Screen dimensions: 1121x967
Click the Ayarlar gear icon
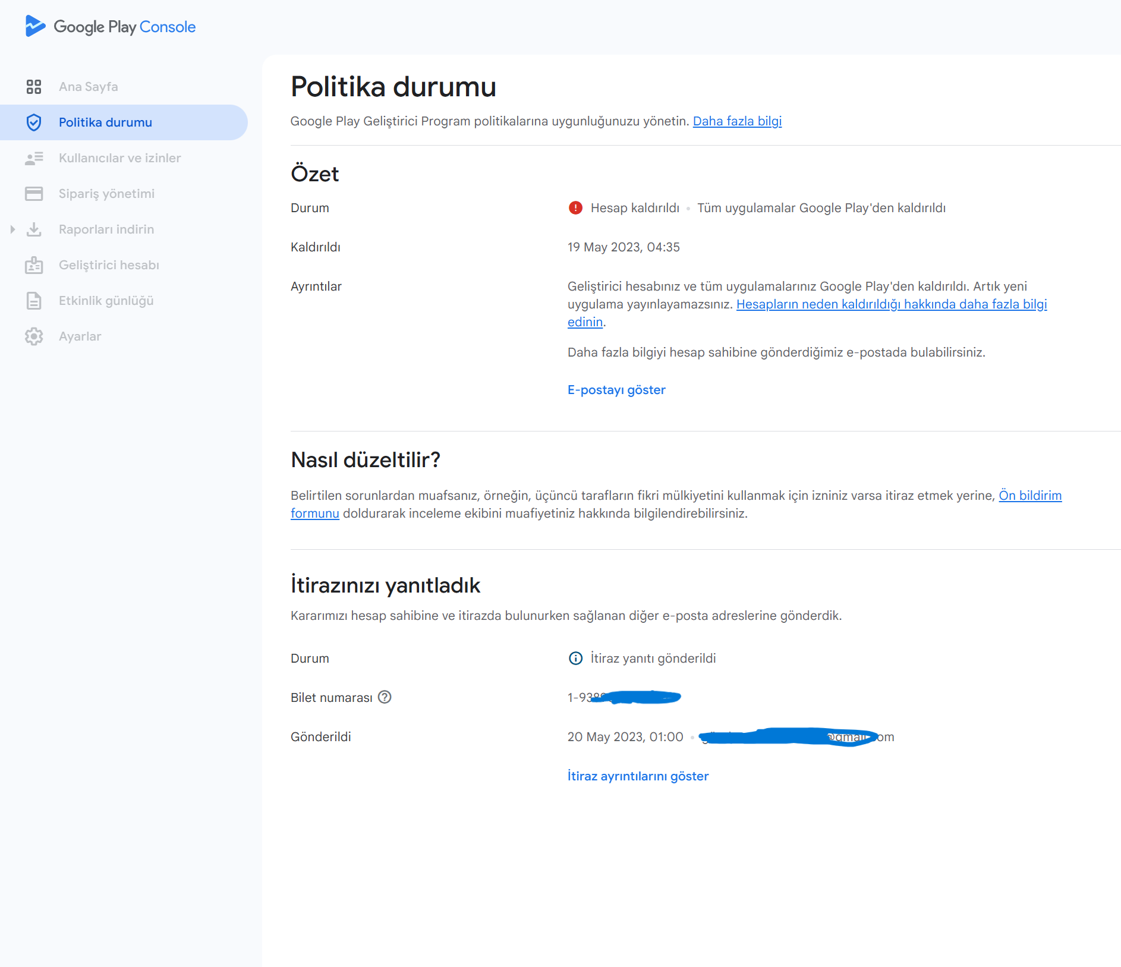(34, 336)
